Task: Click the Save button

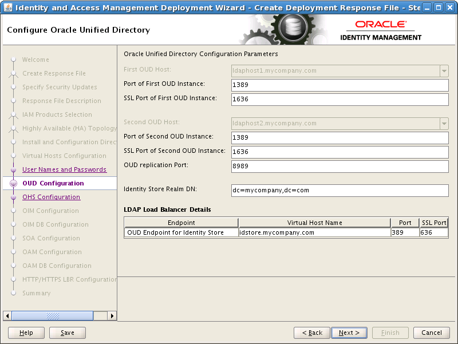Action: point(68,333)
